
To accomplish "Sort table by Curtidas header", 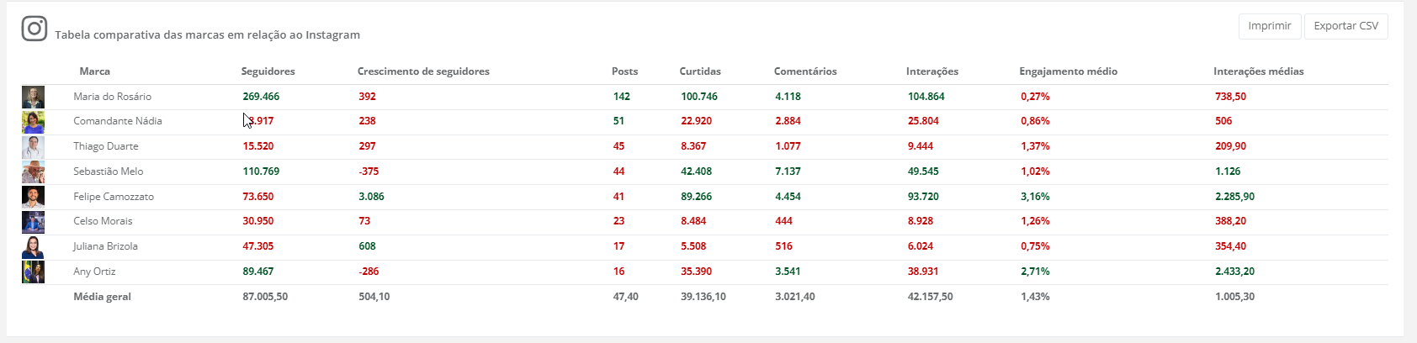I will [700, 71].
